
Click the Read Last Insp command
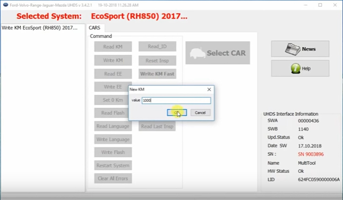tap(157, 126)
